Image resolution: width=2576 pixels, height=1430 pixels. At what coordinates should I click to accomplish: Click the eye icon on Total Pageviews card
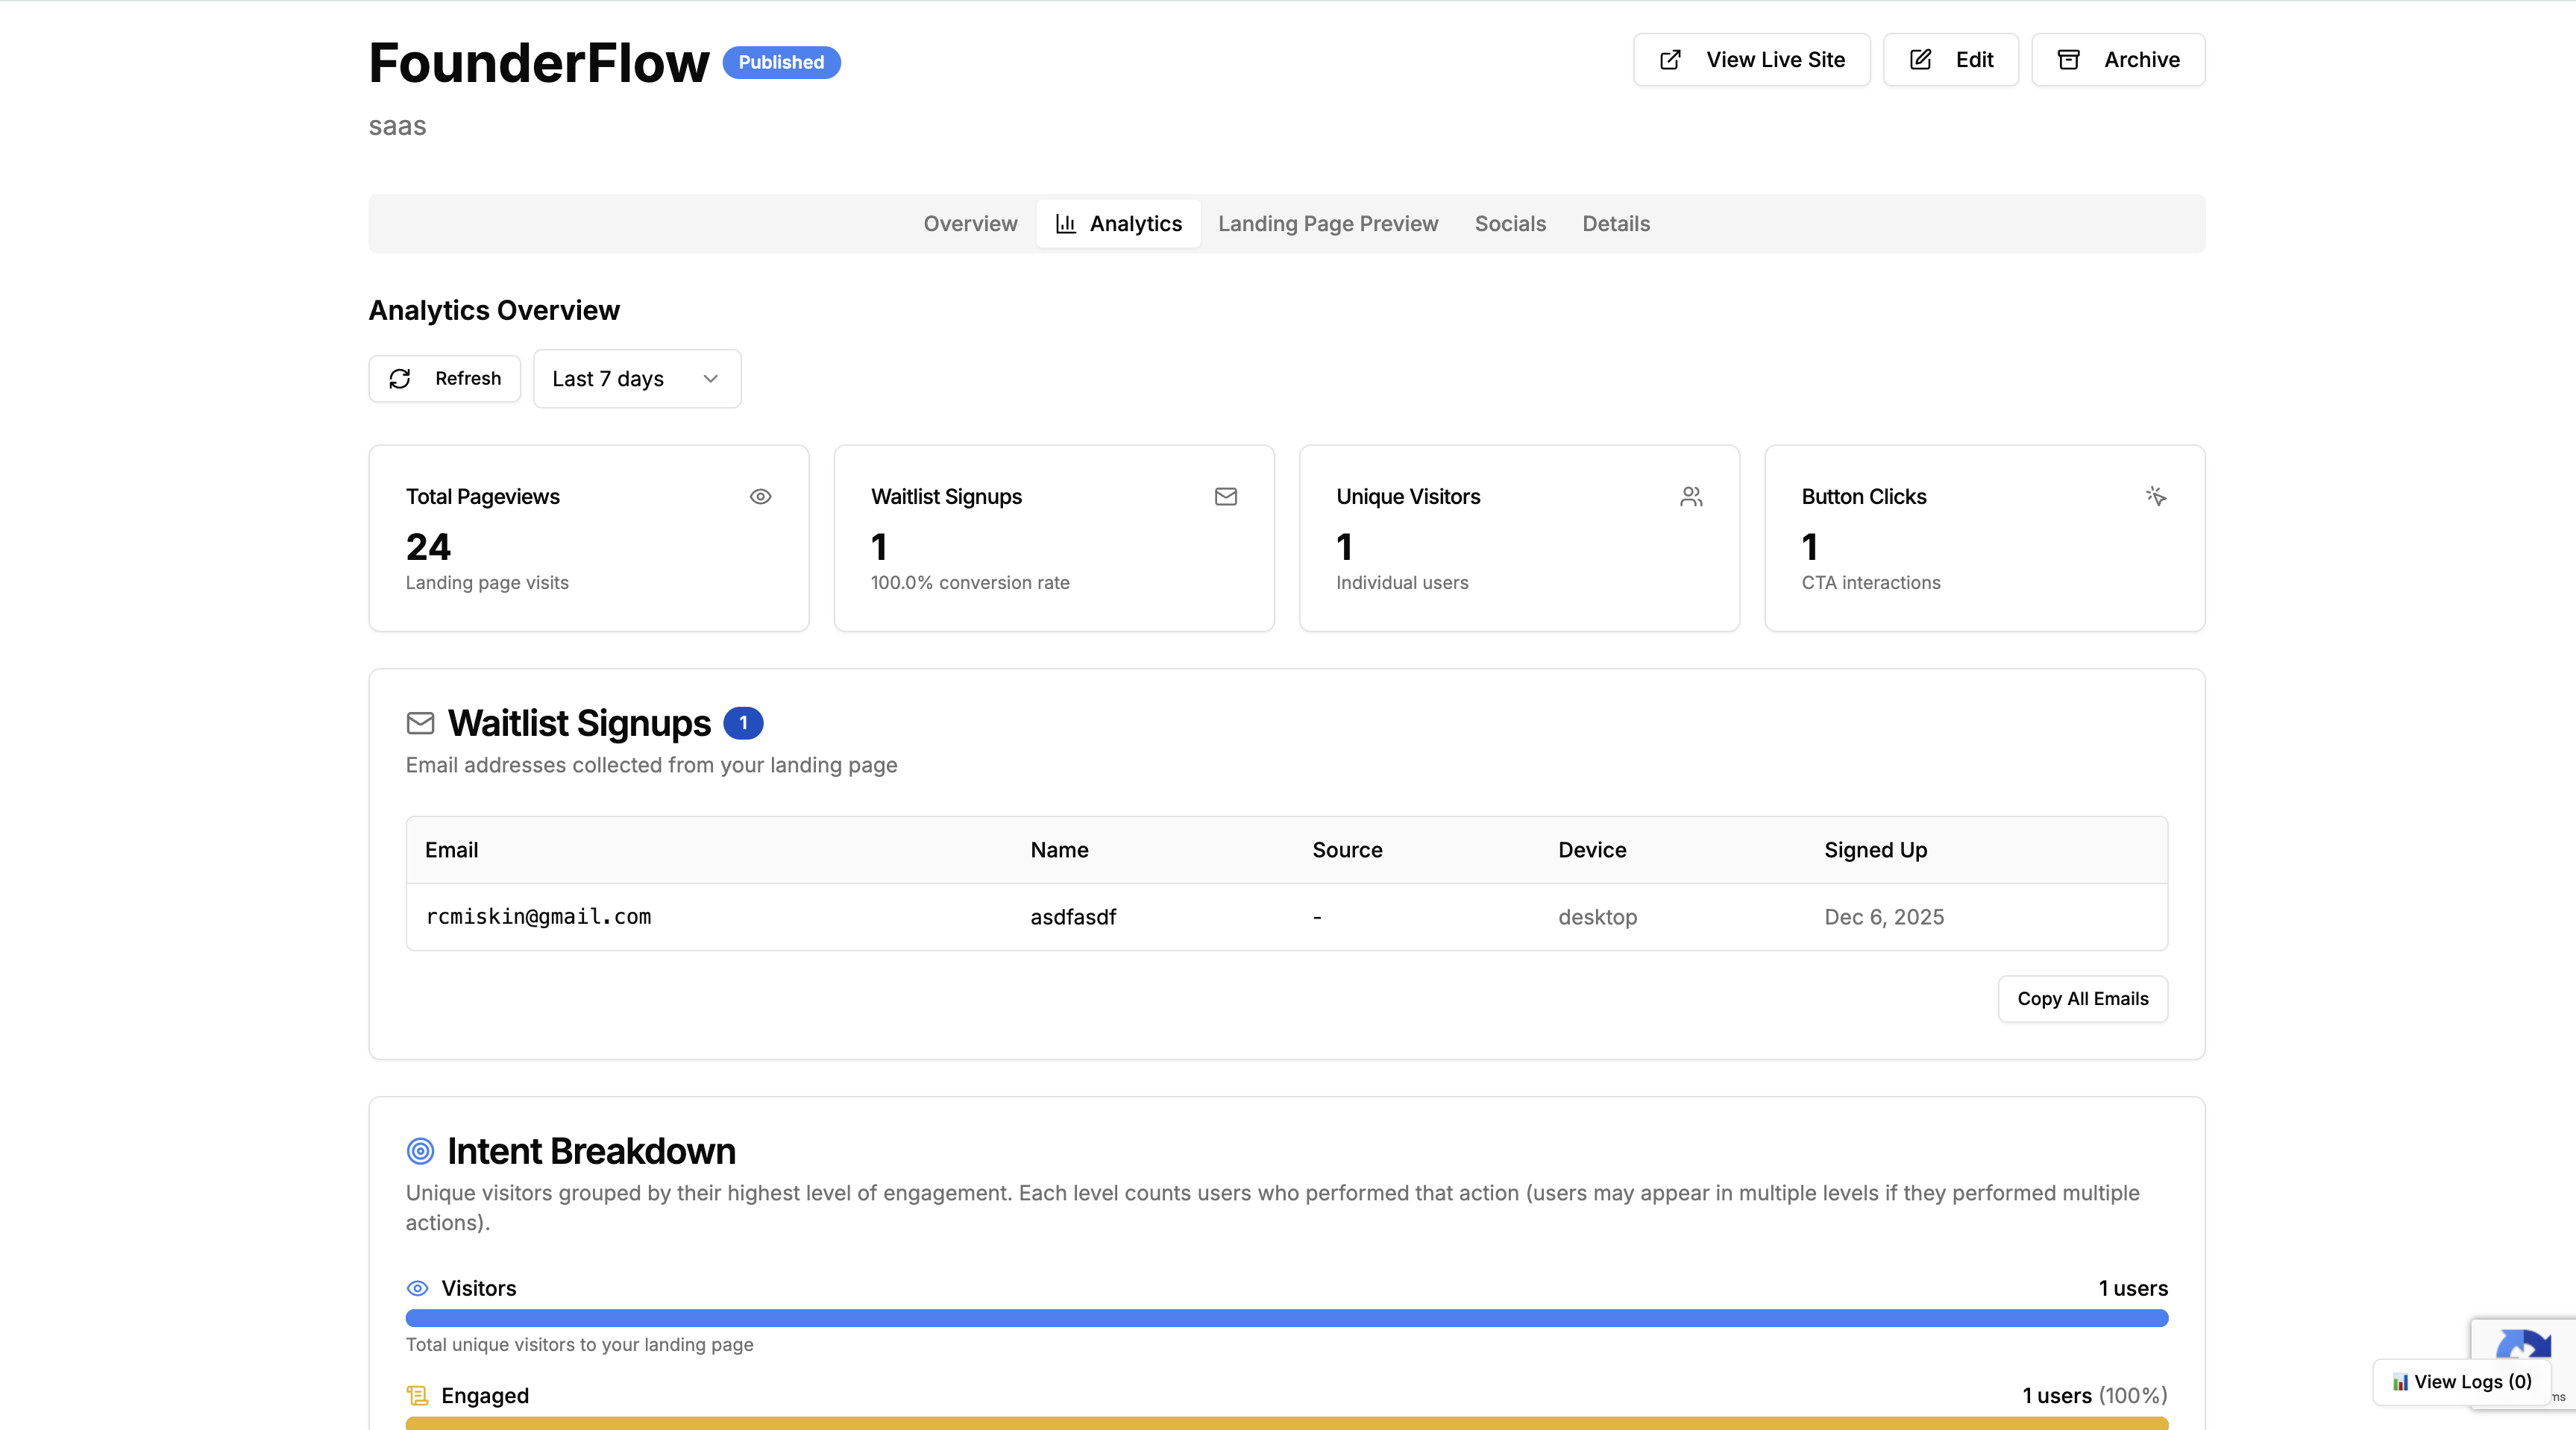tap(761, 496)
